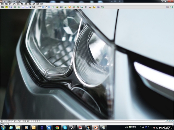Click the Windows Start button
This screenshot has height=130, width=174.
click(x=3, y=127)
